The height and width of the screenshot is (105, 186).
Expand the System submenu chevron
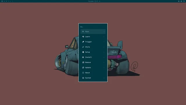104,78
